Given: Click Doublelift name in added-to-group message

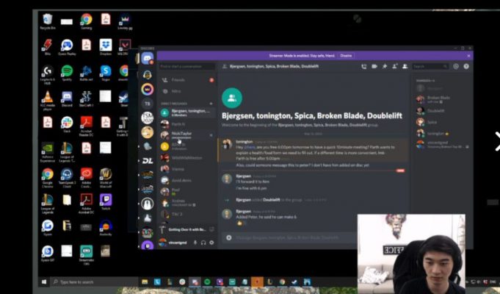Looking at the screenshot, I should pyautogui.click(x=272, y=200).
